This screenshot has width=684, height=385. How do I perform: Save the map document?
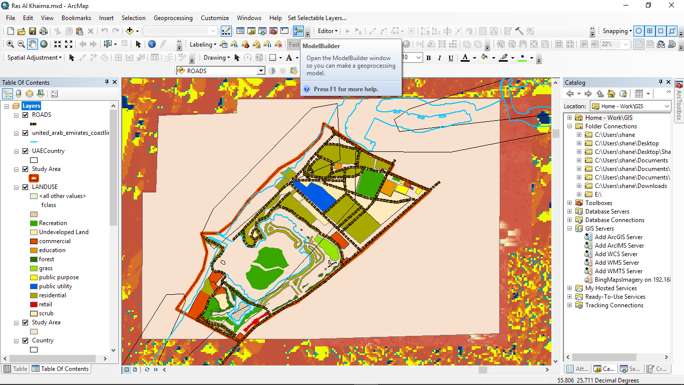33,31
